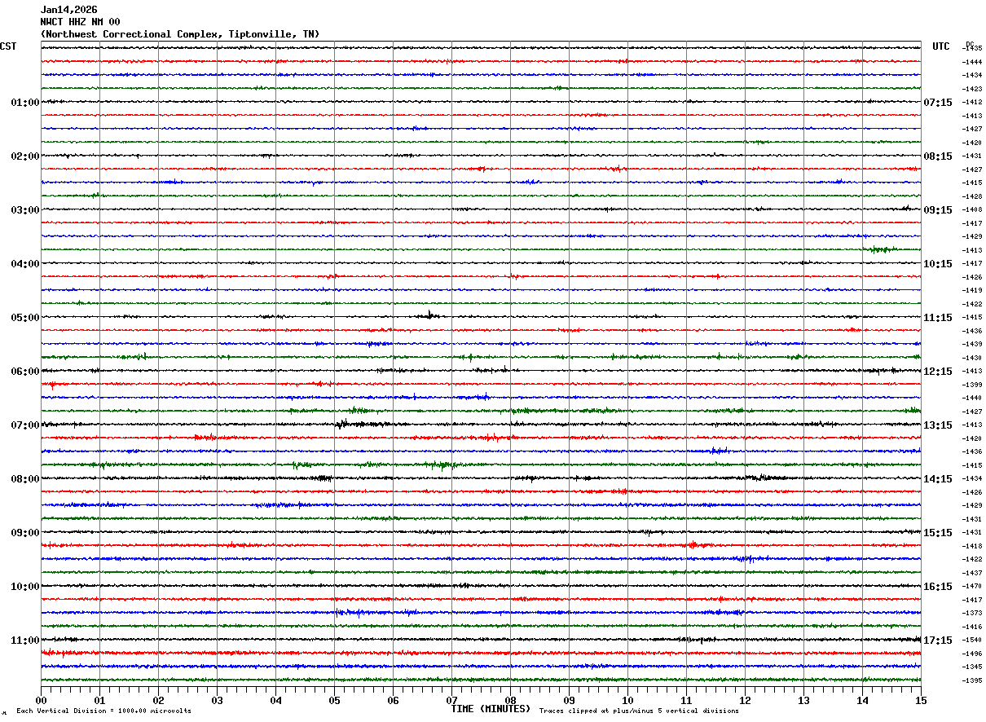Click the traces clipped footnote text

(x=639, y=711)
